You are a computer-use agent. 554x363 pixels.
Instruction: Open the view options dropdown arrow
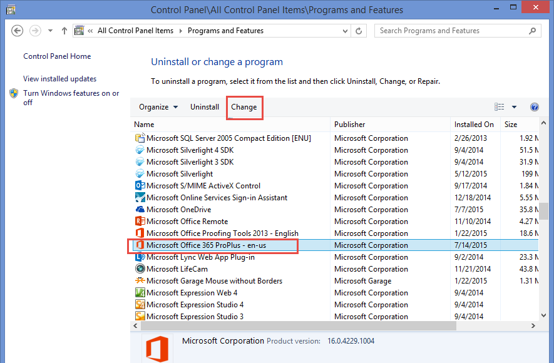click(x=514, y=107)
